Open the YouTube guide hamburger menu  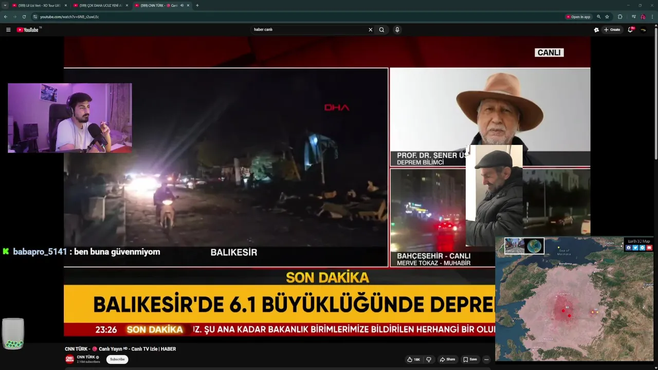click(x=8, y=30)
